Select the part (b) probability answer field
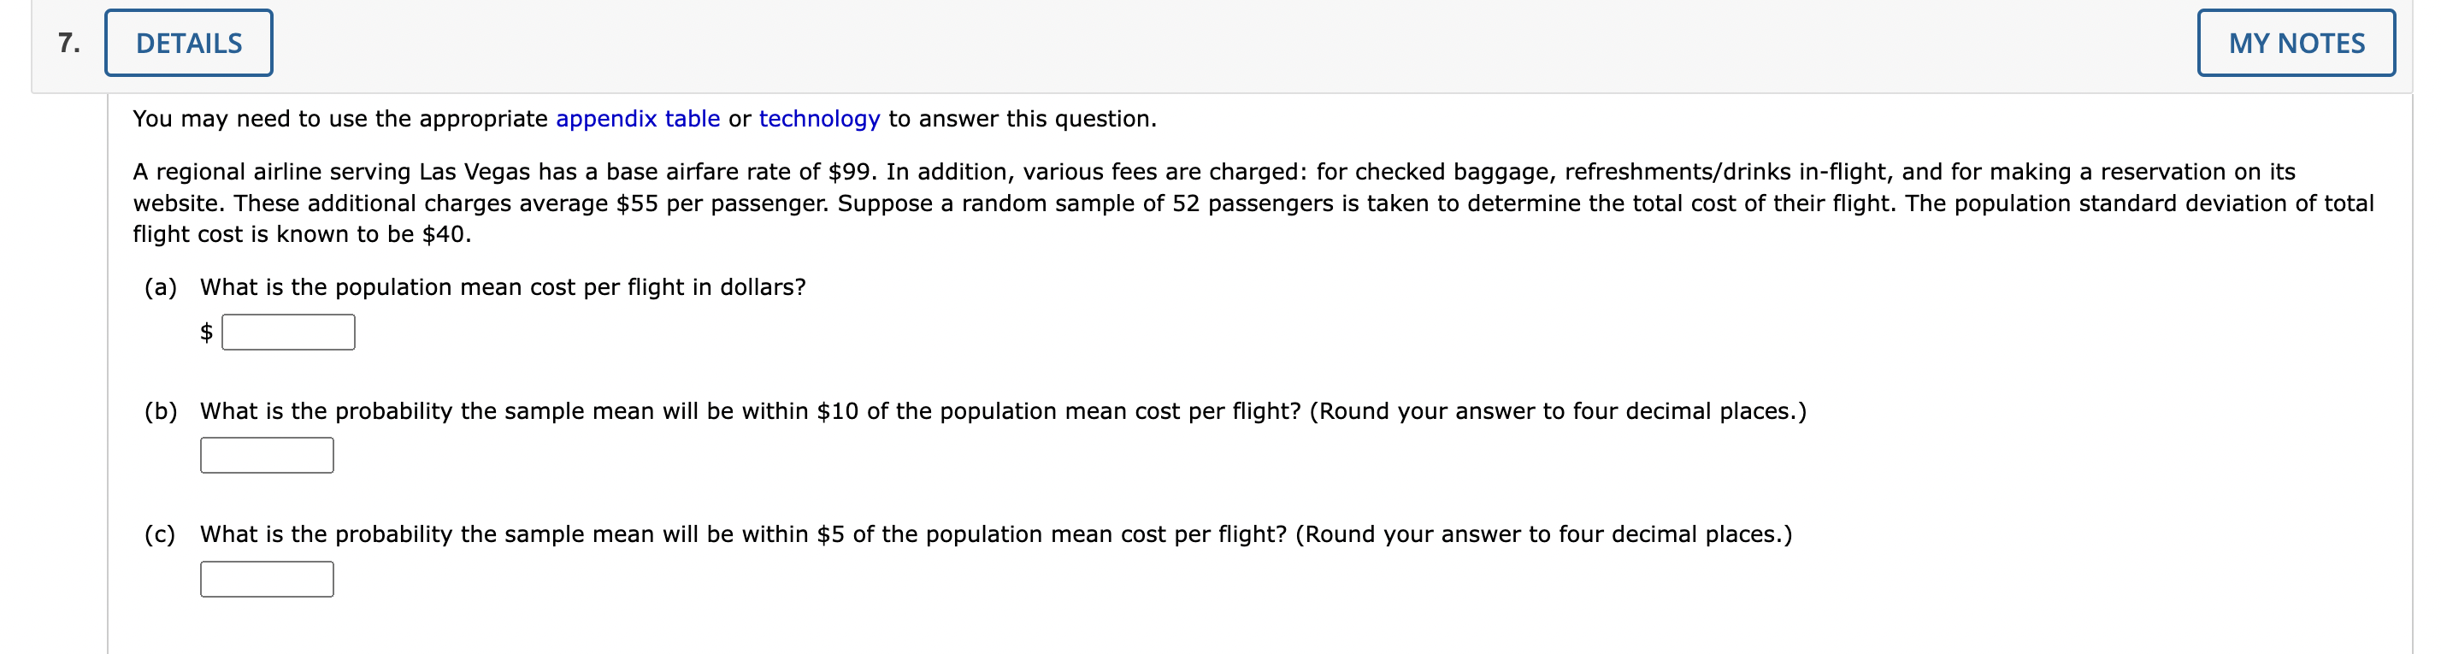 tap(266, 455)
